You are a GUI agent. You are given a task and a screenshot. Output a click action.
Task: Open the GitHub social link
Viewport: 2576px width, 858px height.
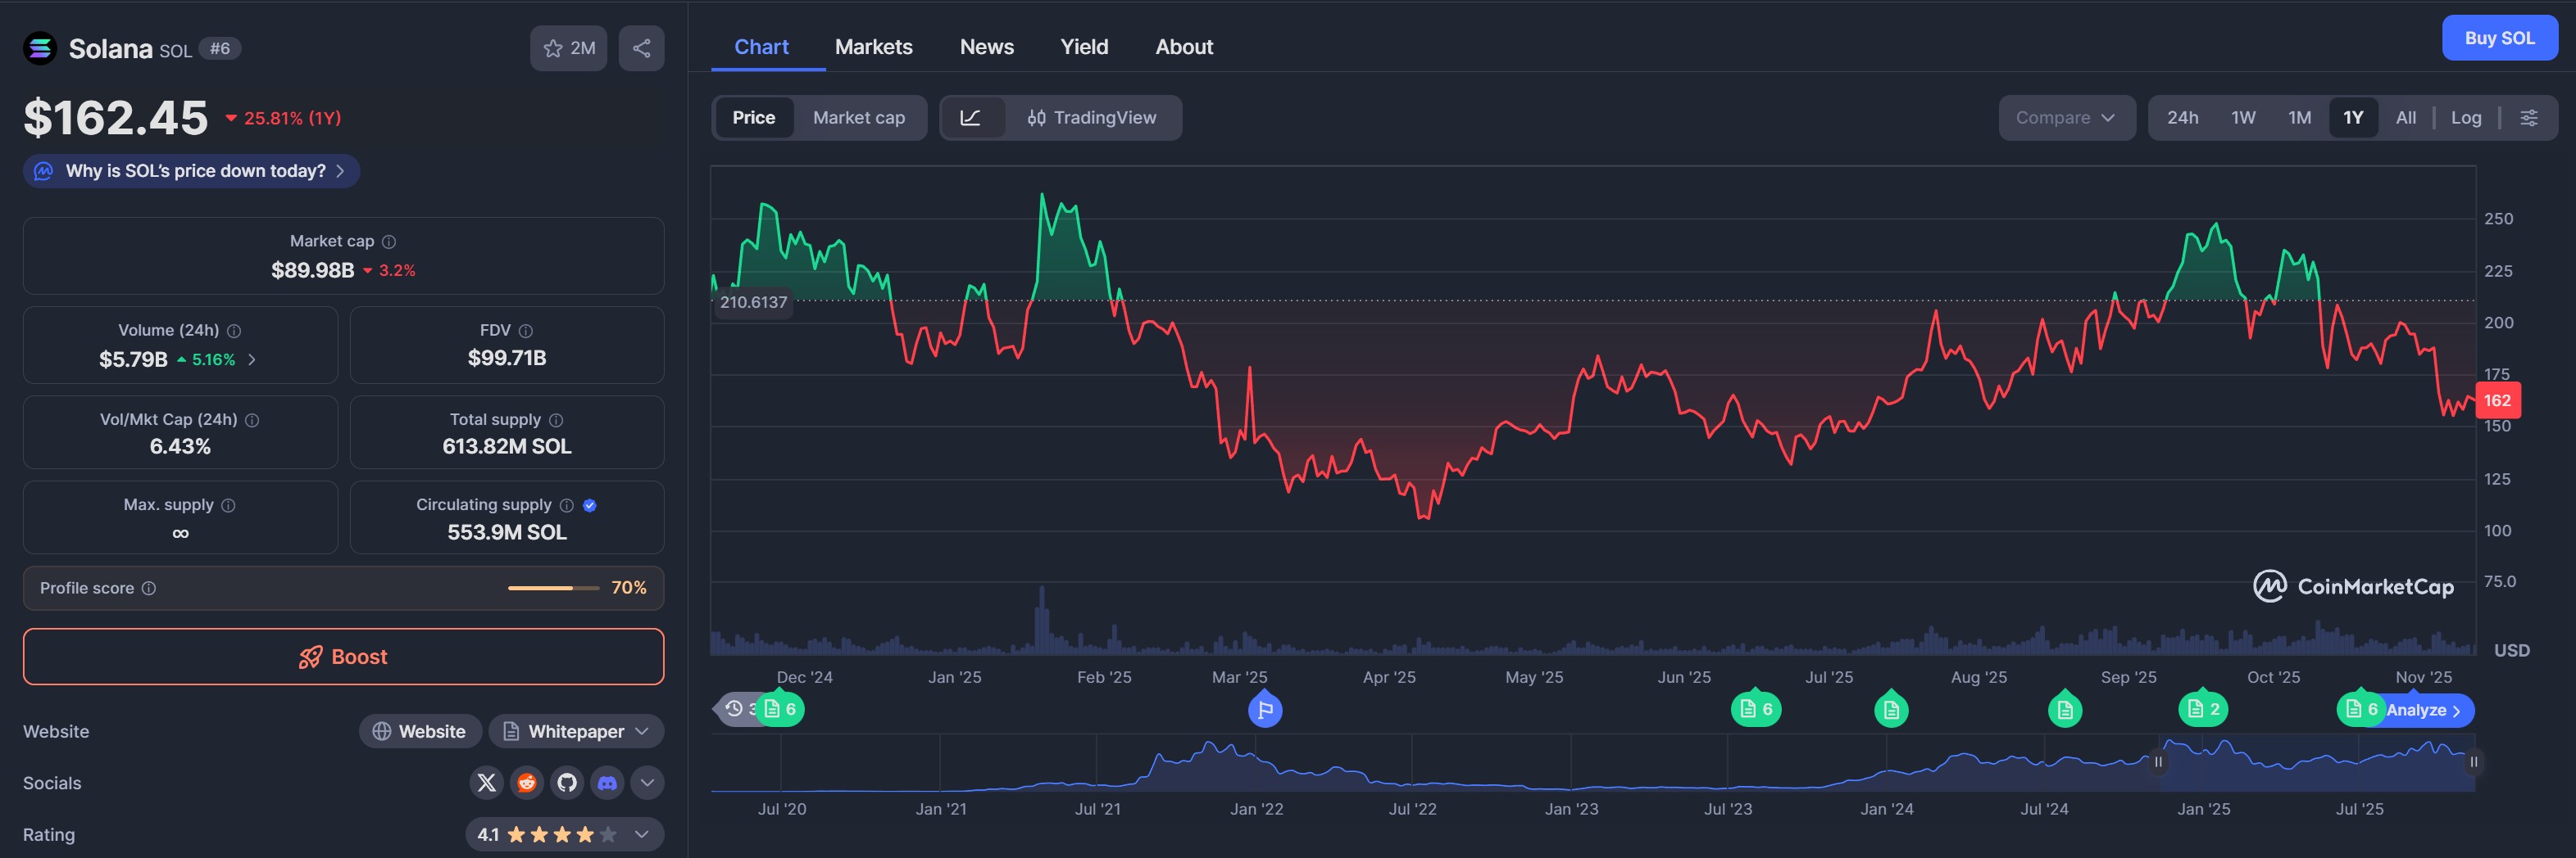click(567, 783)
